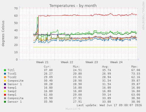Click the temp2 legend label
Viewport: 146px width, 112px height.
[12, 91]
